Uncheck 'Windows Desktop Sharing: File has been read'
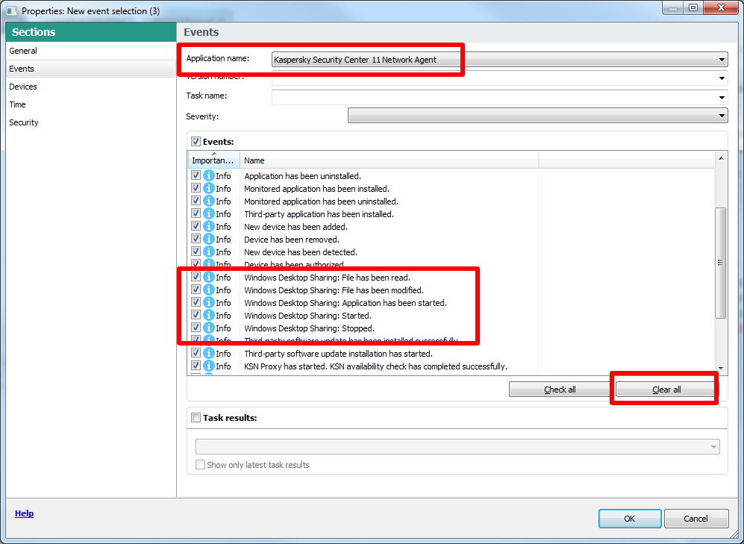Image resolution: width=744 pixels, height=544 pixels. tap(196, 277)
